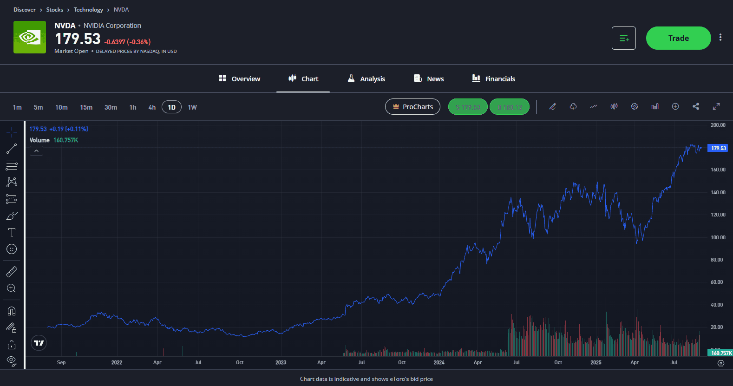This screenshot has height=386, width=733.
Task: Open the Analysis tab
Action: coord(366,79)
